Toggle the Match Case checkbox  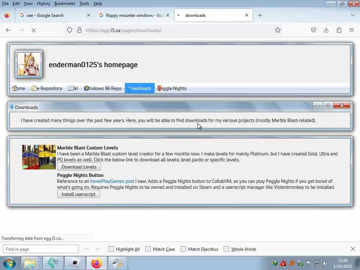148,249
